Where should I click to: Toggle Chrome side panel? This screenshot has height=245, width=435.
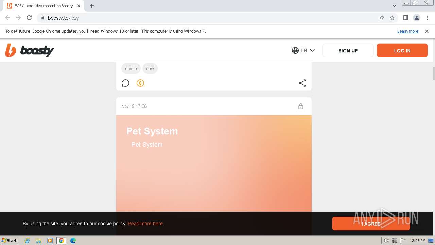(405, 18)
